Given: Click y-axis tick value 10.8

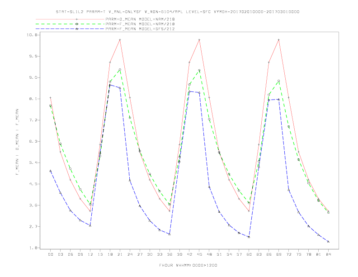Looking at the screenshot, I should pos(32,35).
